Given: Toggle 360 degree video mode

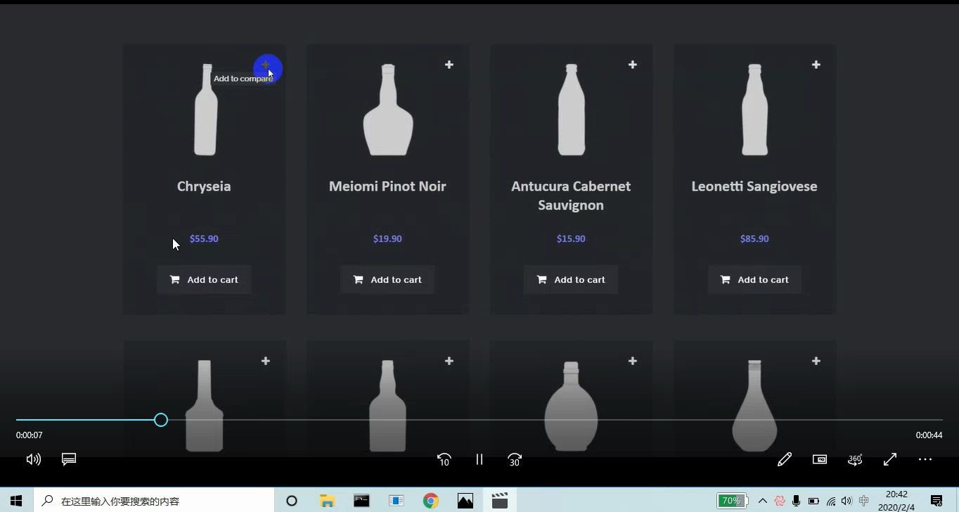Looking at the screenshot, I should point(855,459).
